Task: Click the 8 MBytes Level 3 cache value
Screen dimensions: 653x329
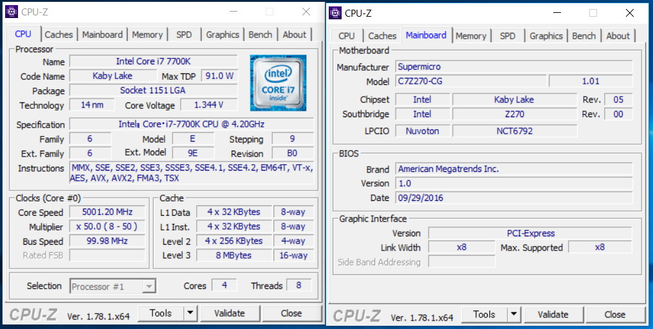Action: pyautogui.click(x=234, y=255)
